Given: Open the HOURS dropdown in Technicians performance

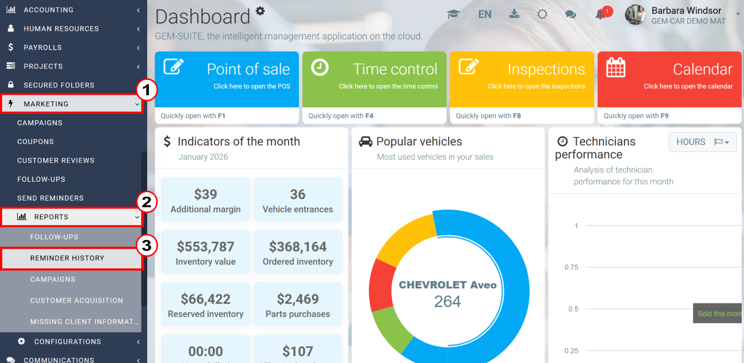Looking at the screenshot, I should tap(702, 142).
